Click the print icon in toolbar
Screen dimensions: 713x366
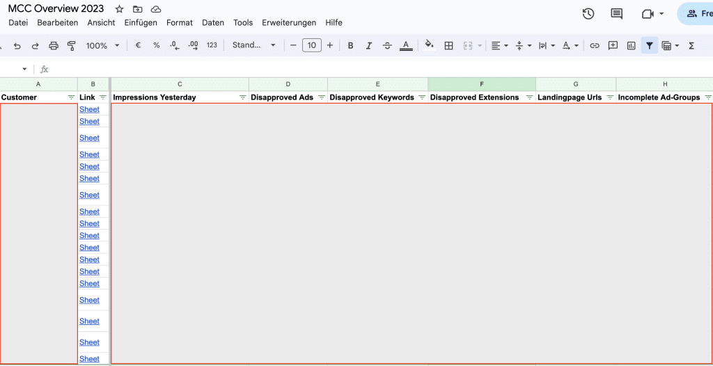tap(54, 45)
